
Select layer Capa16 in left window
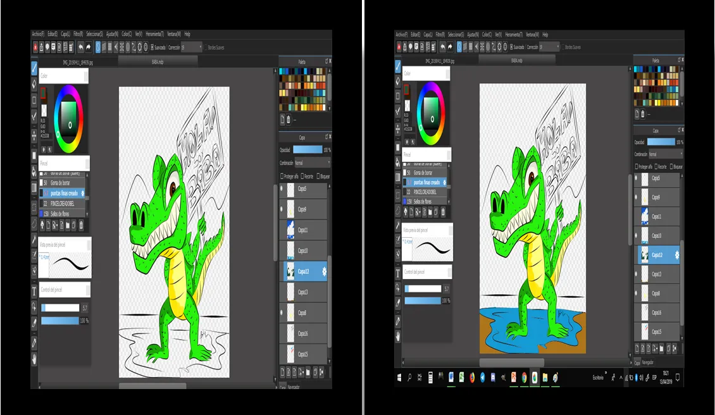(303, 333)
